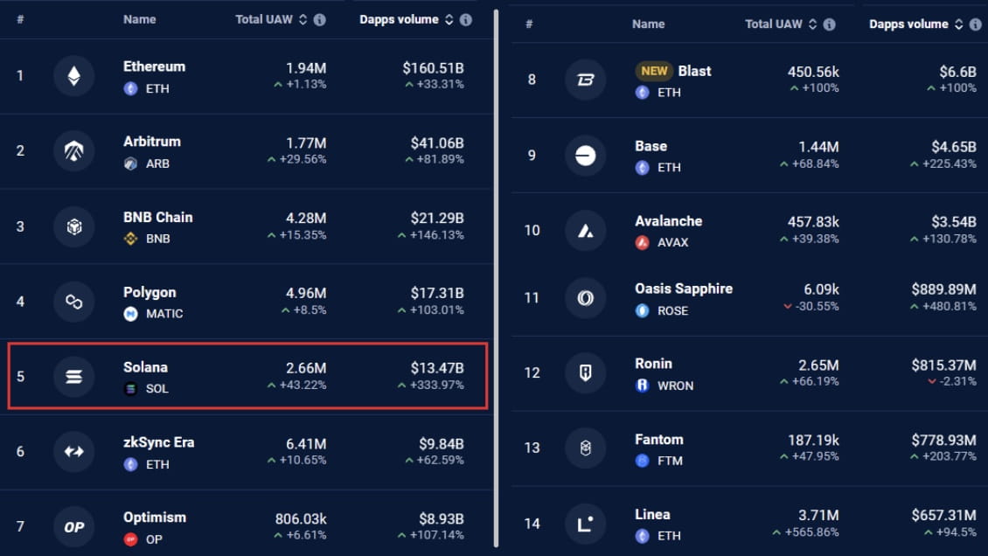Select the Solana logo in the highlighted row
988x556 pixels.
point(73,377)
